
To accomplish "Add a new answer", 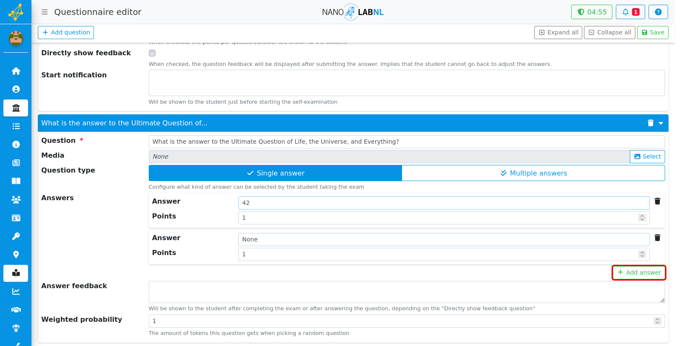I will 639,272.
